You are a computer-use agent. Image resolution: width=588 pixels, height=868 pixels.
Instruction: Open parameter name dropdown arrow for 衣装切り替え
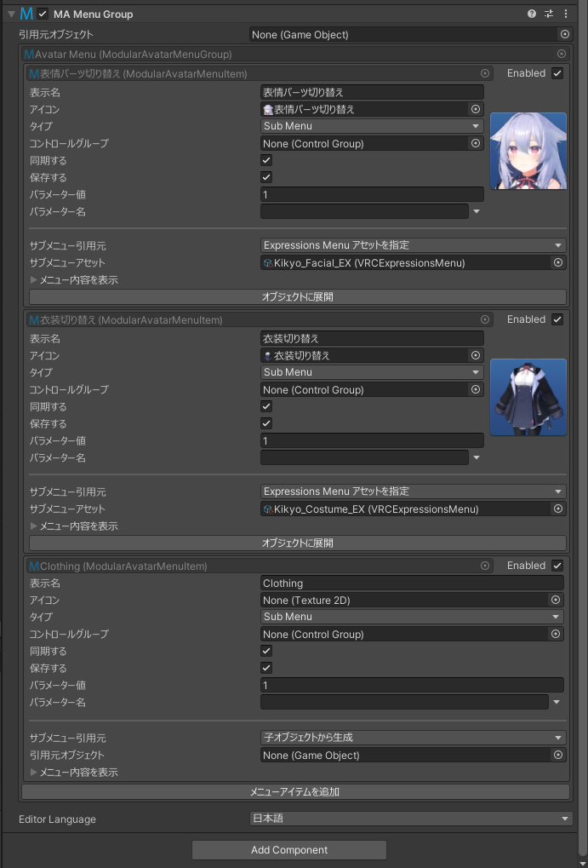pyautogui.click(x=477, y=457)
